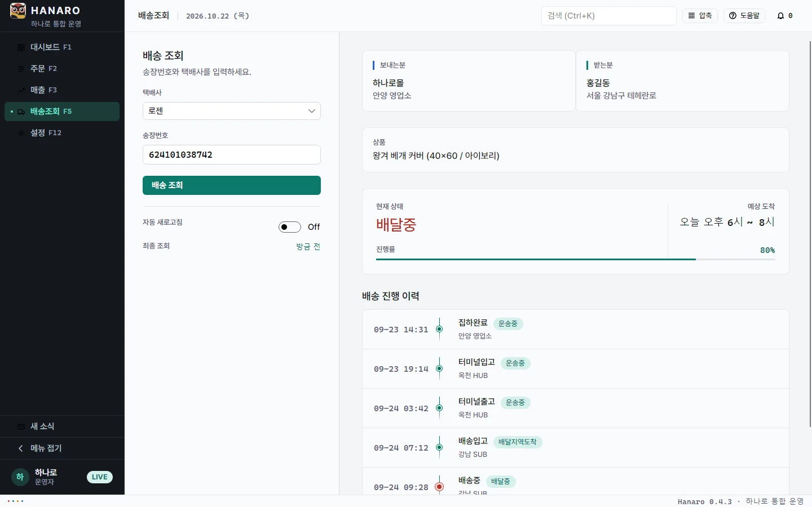Click the 매출 chart icon
Viewport: 812px width, 507px height.
pyautogui.click(x=21, y=90)
